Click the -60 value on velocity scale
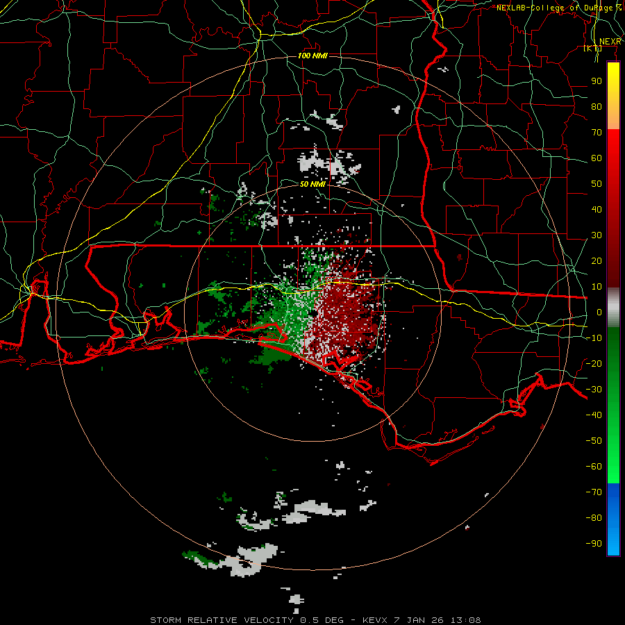The image size is (625, 625). click(x=594, y=467)
